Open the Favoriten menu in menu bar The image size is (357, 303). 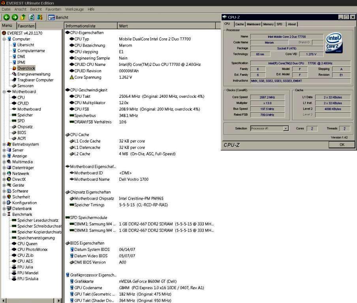click(x=53, y=9)
